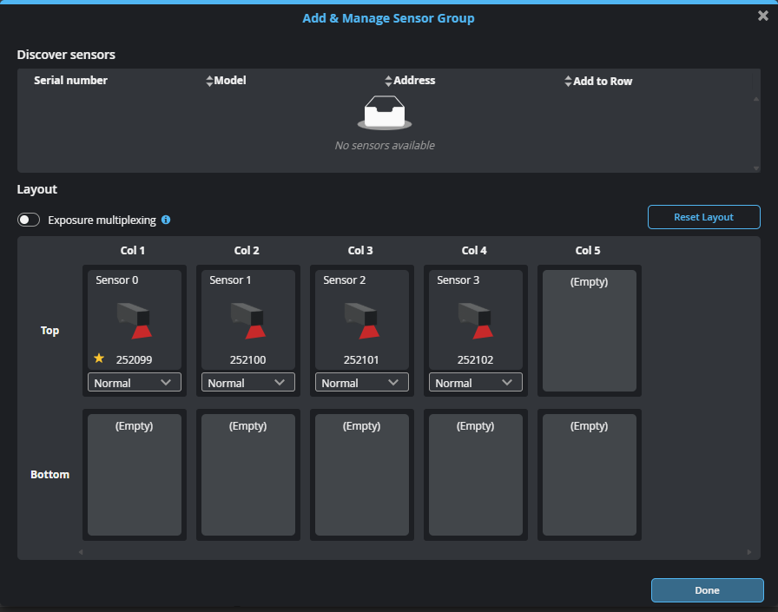The height and width of the screenshot is (612, 778).
Task: Click the gold star on Sensor 0
Action: [99, 358]
